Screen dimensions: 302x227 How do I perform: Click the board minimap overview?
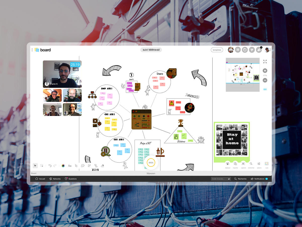click(x=243, y=75)
